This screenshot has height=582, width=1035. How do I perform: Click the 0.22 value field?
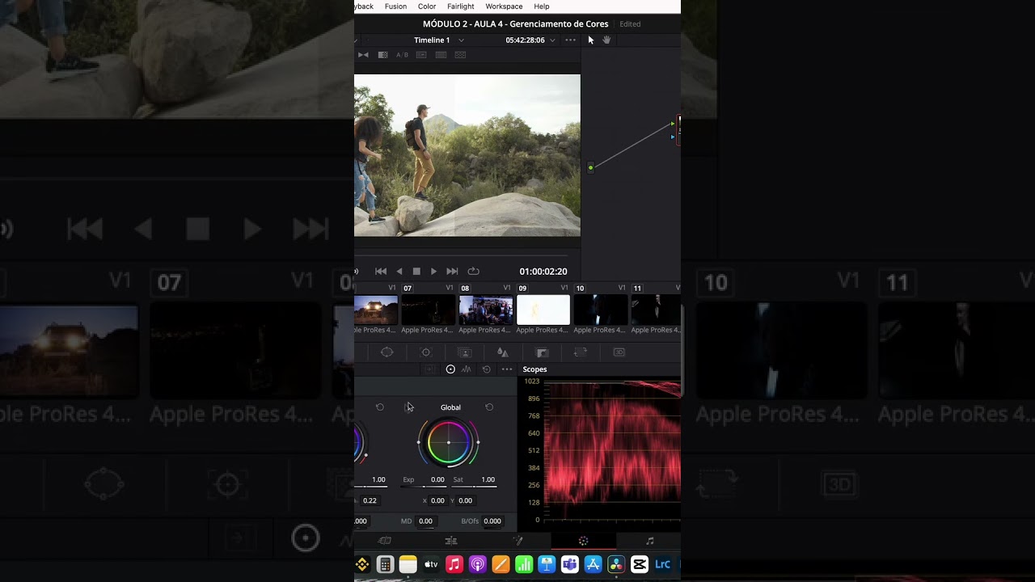click(x=370, y=500)
